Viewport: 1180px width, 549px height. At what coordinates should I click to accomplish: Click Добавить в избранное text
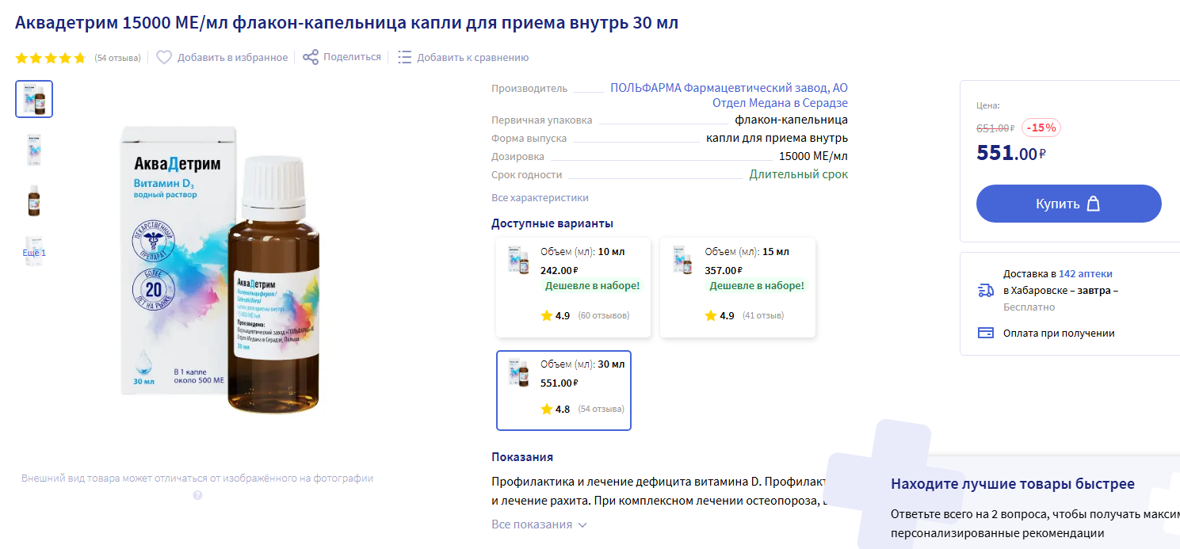232,57
